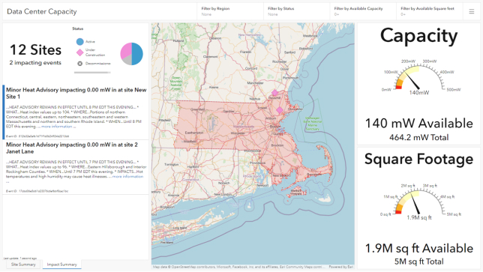This screenshot has width=483, height=272.
Task: Select the gray slice of the status pie chart
Action: tap(127, 60)
